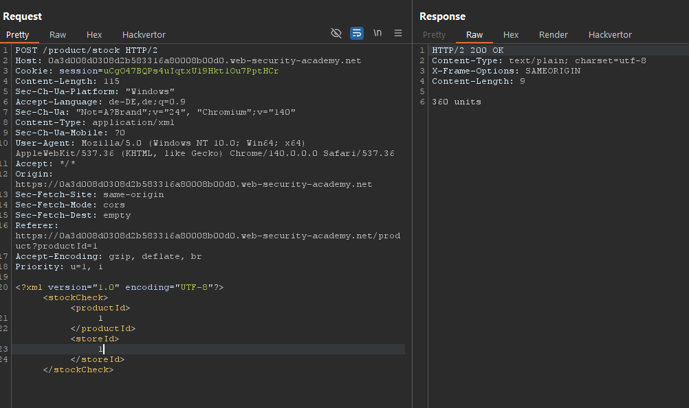This screenshot has width=689, height=408.
Task: Click the crossed-out eye icon in Request toolbar
Action: pos(336,33)
